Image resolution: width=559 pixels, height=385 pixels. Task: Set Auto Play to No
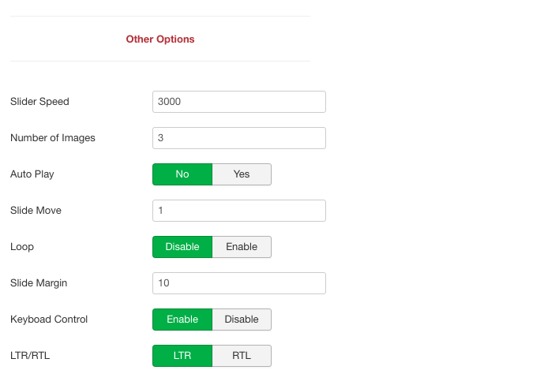(x=182, y=174)
